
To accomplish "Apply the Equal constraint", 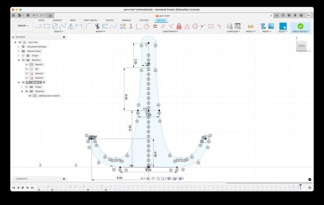I will (155, 26).
